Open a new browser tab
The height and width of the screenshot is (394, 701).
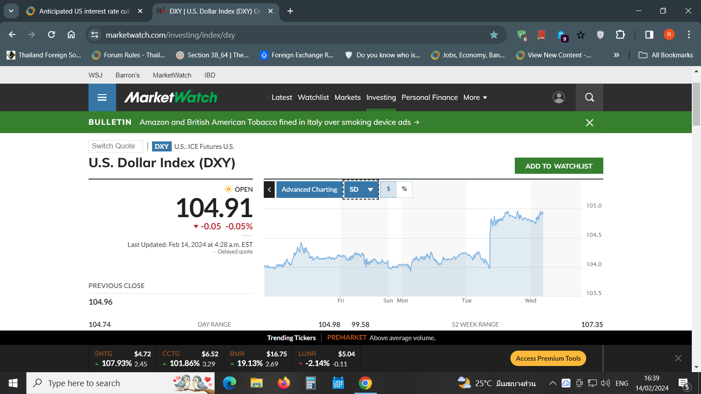(290, 11)
